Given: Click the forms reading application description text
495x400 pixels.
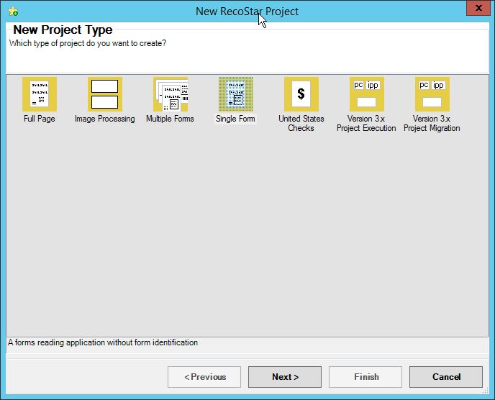Looking at the screenshot, I should tap(103, 342).
